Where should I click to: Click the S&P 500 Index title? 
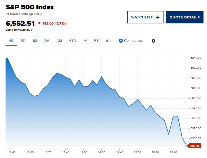tap(30, 7)
